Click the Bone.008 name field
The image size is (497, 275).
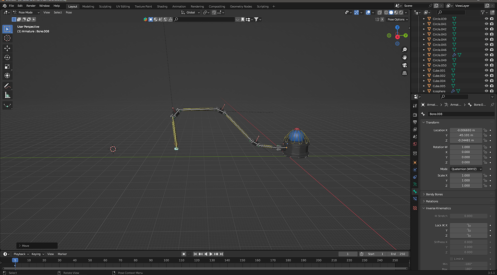coord(461,114)
